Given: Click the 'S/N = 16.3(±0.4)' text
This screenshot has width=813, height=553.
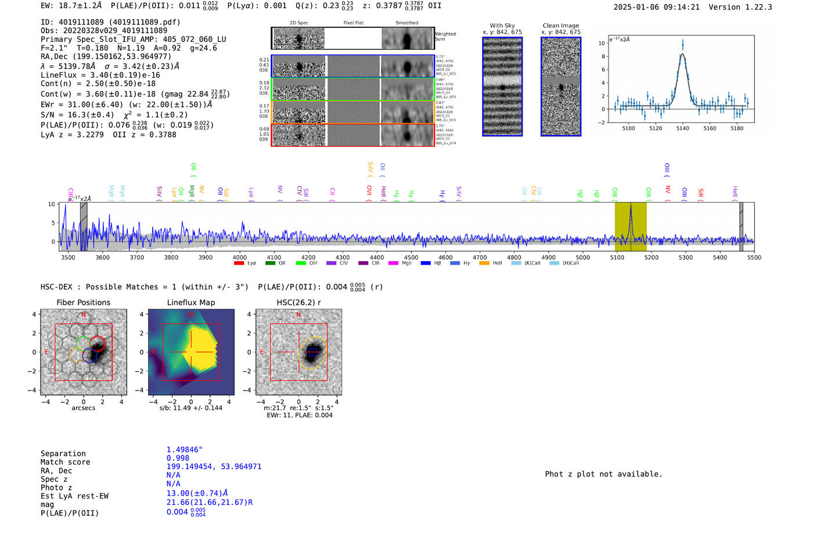Looking at the screenshot, I should coord(78,115).
